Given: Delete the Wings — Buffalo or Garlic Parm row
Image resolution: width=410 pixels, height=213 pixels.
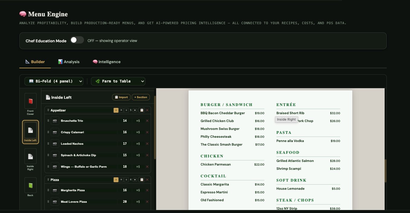Looking at the screenshot, I should pos(147,167).
